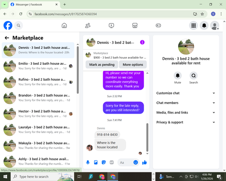226x181 pixels.
Task: Open Task View on the taskbar
Action: [x=80, y=176]
